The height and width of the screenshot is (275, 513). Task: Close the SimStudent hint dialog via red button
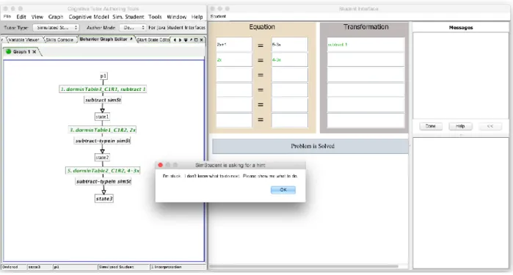click(160, 165)
